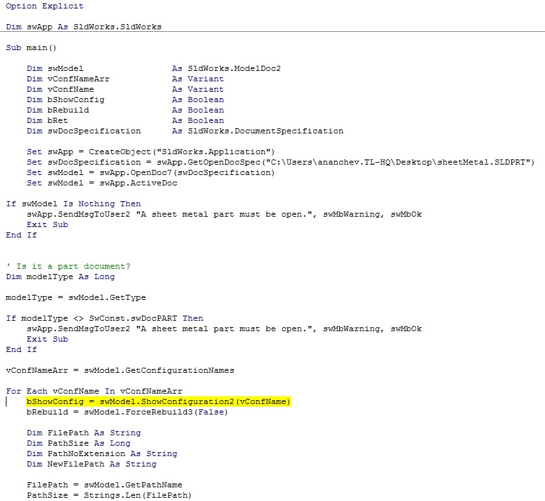The width and height of the screenshot is (545, 501).
Task: Click 'Dim PathNoExtension As String' line
Action: coord(102,454)
